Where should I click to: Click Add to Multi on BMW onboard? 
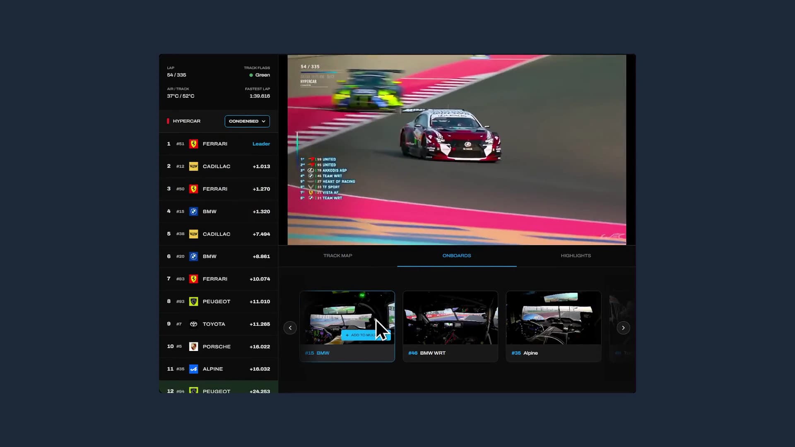(x=366, y=335)
